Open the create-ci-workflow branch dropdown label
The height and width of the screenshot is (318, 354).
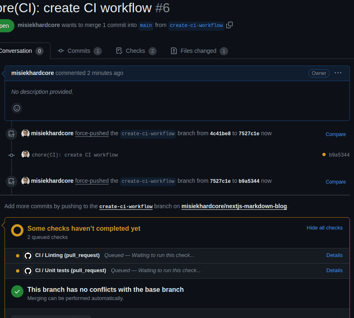click(196, 25)
